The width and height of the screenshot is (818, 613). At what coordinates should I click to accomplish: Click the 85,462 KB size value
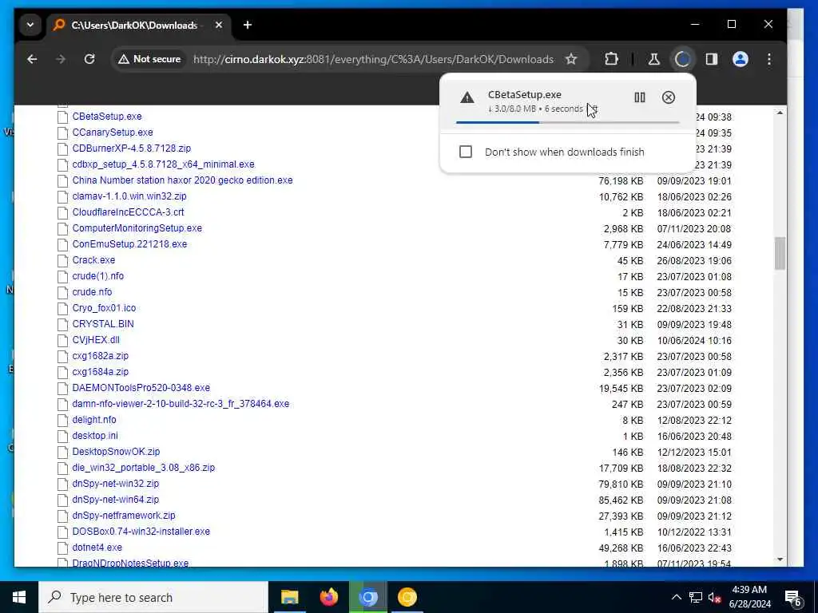click(621, 500)
